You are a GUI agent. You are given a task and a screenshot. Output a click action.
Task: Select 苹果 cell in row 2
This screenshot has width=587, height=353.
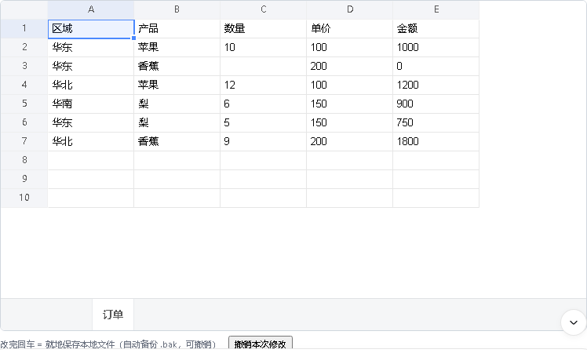(177, 47)
